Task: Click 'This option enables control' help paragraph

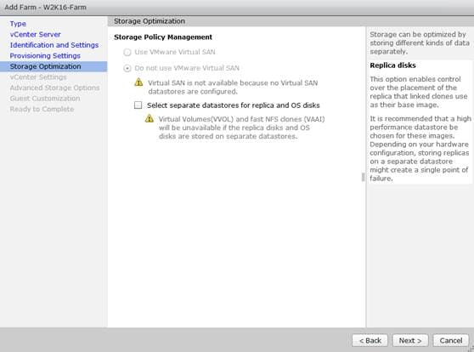Action: tap(419, 92)
